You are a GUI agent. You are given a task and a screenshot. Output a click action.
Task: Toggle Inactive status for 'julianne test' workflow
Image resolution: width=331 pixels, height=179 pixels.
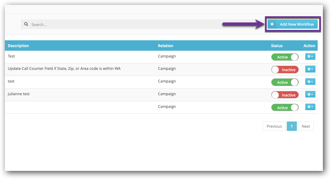point(285,95)
